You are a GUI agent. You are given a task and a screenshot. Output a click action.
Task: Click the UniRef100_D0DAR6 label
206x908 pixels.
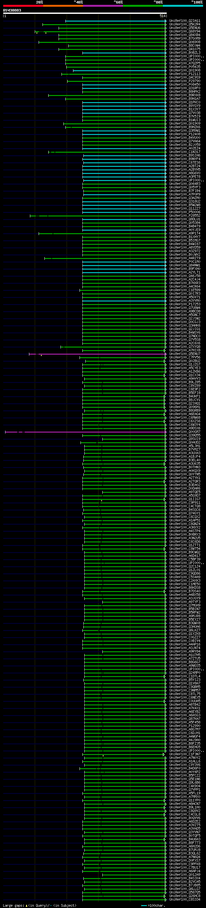(184, 488)
